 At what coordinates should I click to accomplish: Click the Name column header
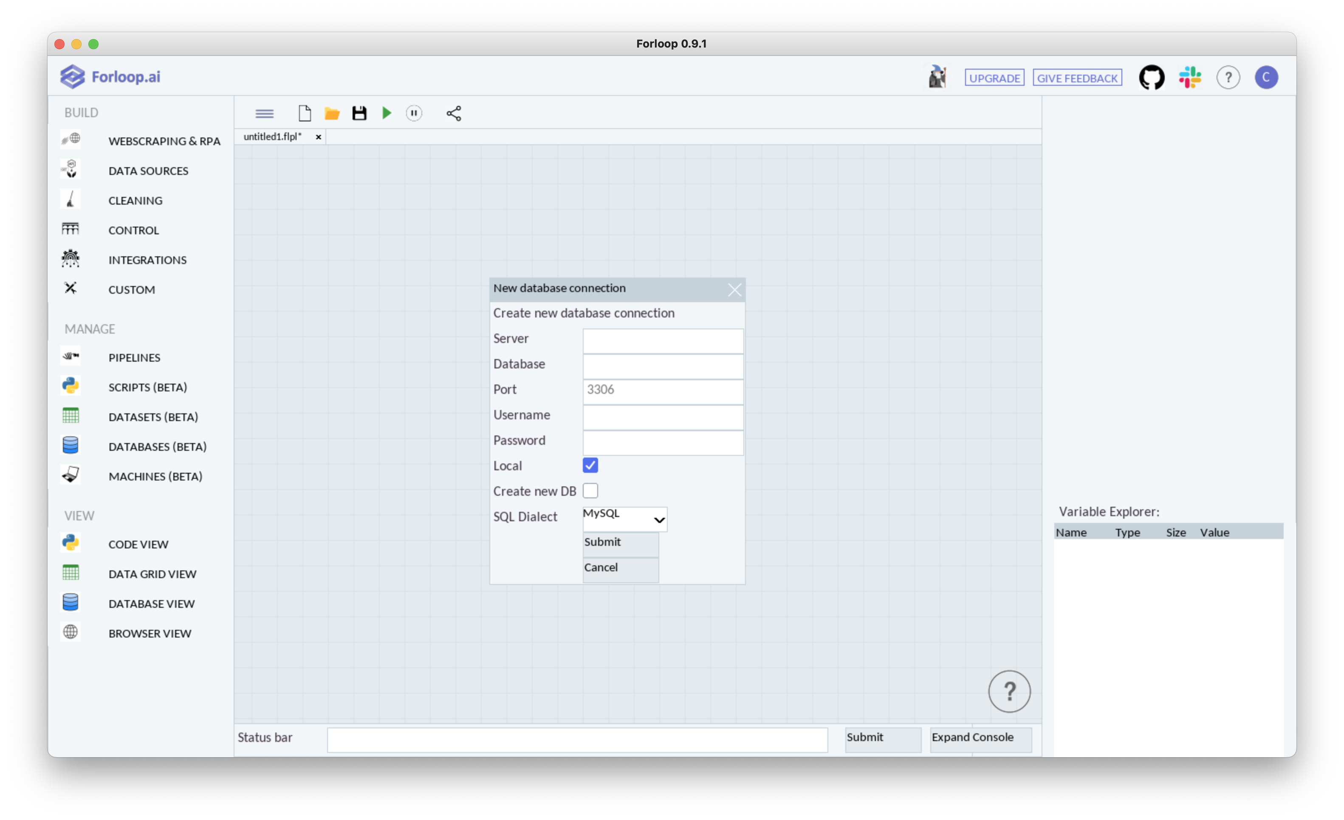[x=1071, y=532]
